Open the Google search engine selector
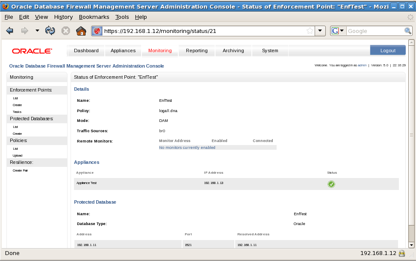 pos(336,31)
